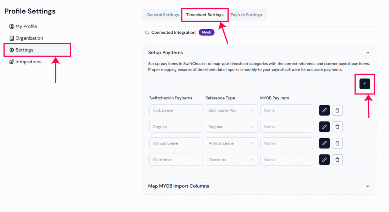The height and width of the screenshot is (212, 389).
Task: Click the add pay item plus button
Action: point(365,84)
